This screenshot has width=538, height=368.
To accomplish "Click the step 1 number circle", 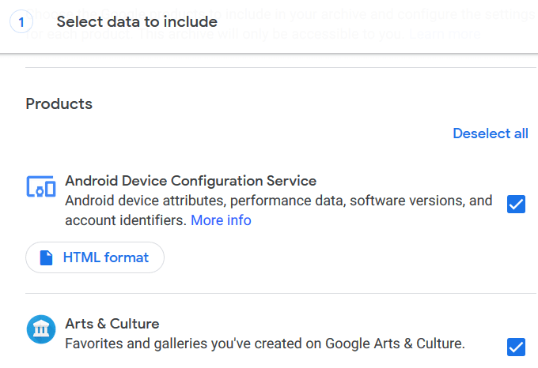I will [21, 22].
